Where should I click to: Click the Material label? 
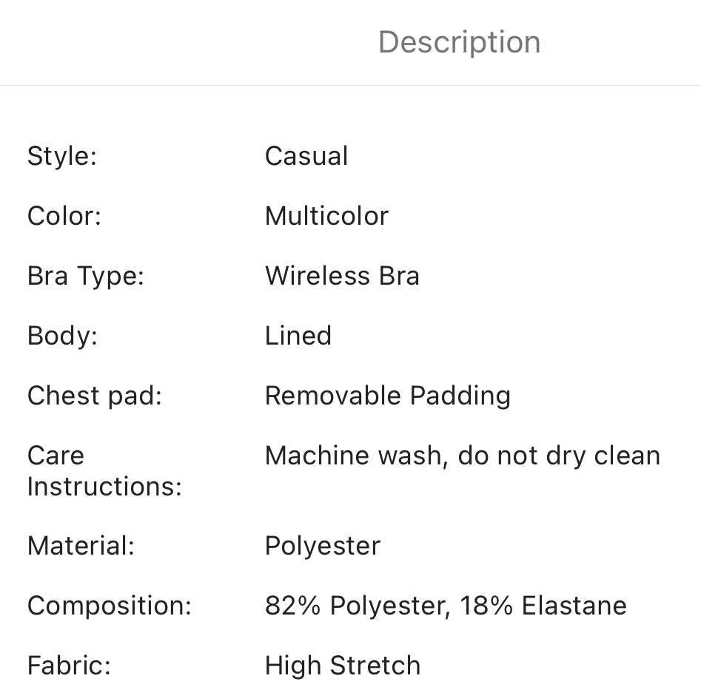[81, 546]
